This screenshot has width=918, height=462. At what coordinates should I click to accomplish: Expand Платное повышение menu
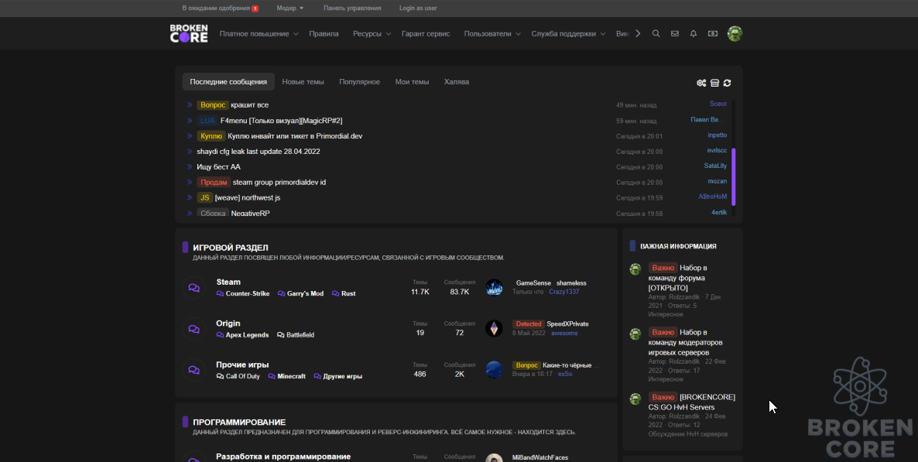pyautogui.click(x=259, y=34)
